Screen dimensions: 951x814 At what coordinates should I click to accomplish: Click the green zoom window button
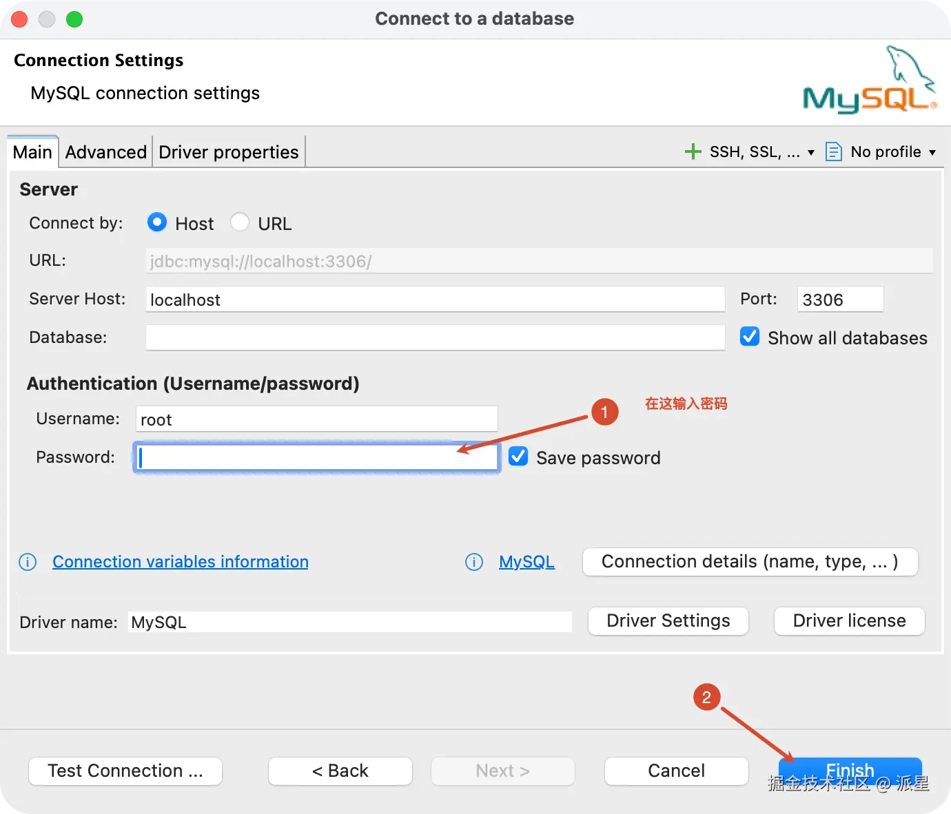(x=74, y=19)
